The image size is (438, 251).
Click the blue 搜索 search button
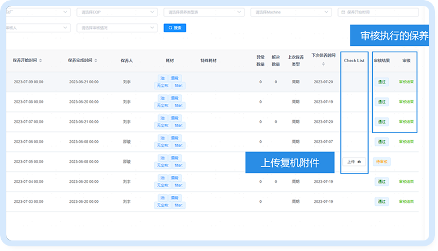pos(175,28)
